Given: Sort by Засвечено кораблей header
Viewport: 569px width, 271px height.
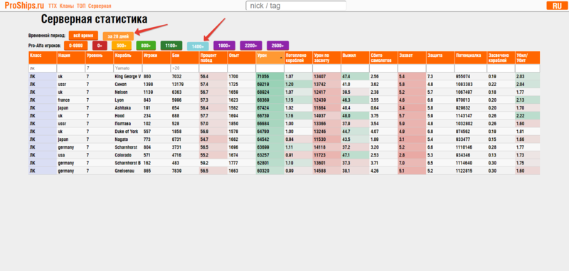Looking at the screenshot, I should click(x=501, y=58).
